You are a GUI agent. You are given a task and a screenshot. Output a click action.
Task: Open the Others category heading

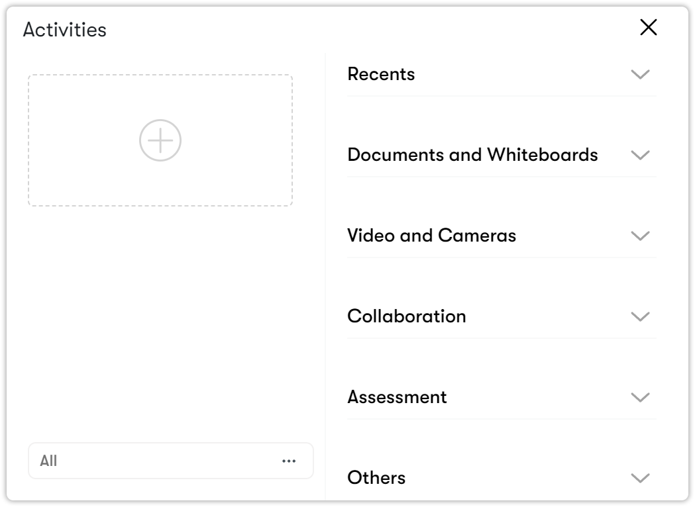(376, 478)
